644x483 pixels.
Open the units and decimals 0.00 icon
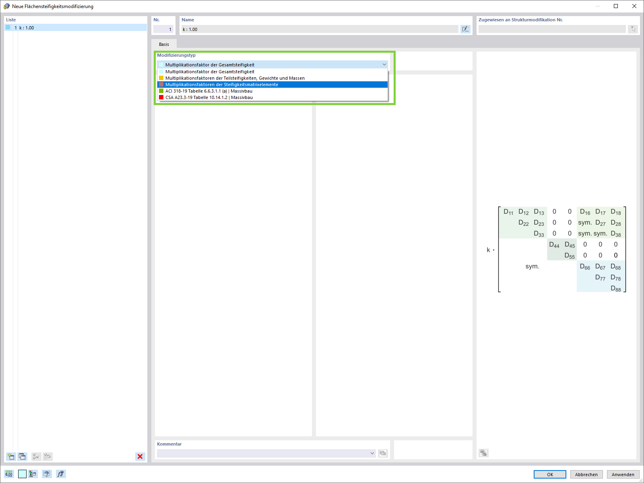point(9,474)
